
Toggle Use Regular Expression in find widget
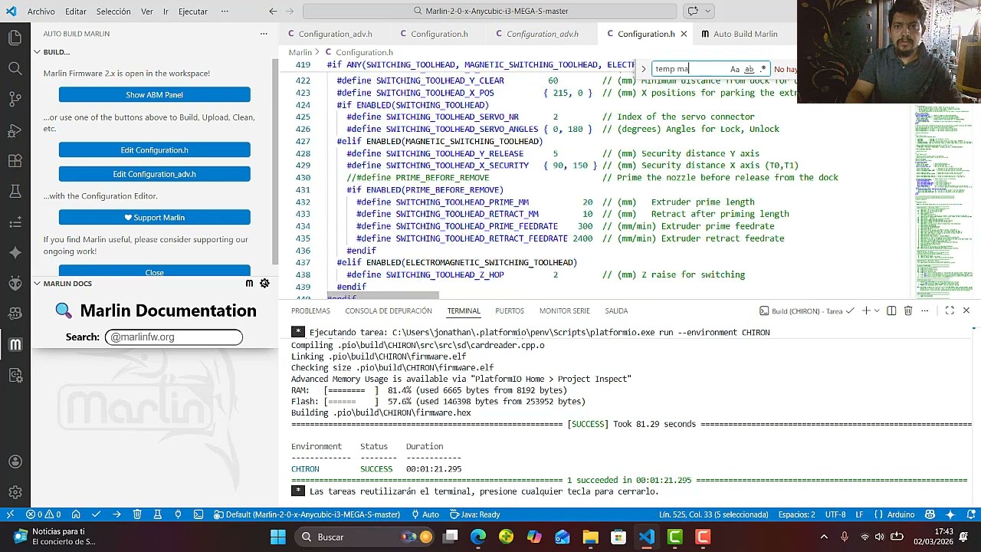pyautogui.click(x=763, y=69)
